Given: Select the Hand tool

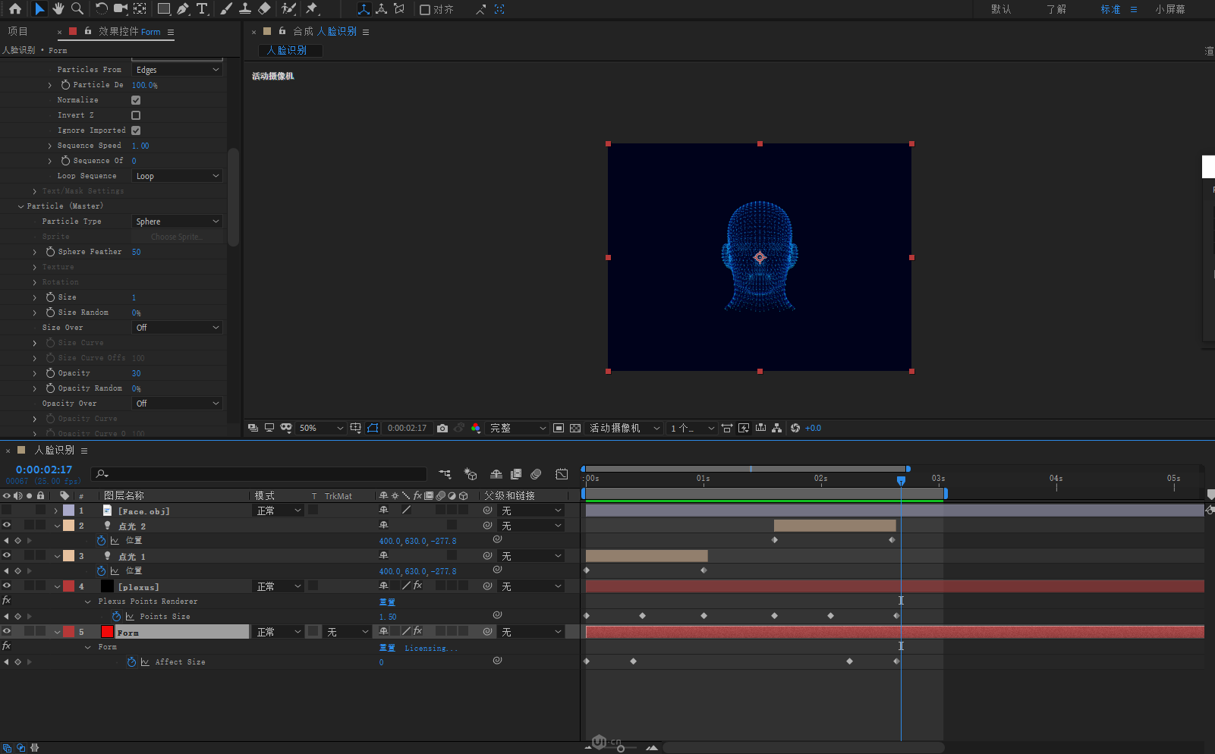Looking at the screenshot, I should pyautogui.click(x=58, y=9).
